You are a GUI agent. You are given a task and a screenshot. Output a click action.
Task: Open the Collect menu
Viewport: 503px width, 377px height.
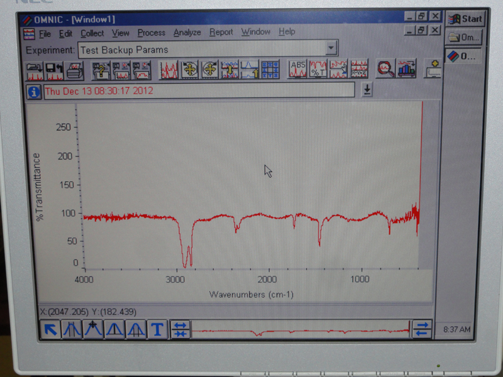pyautogui.click(x=92, y=33)
